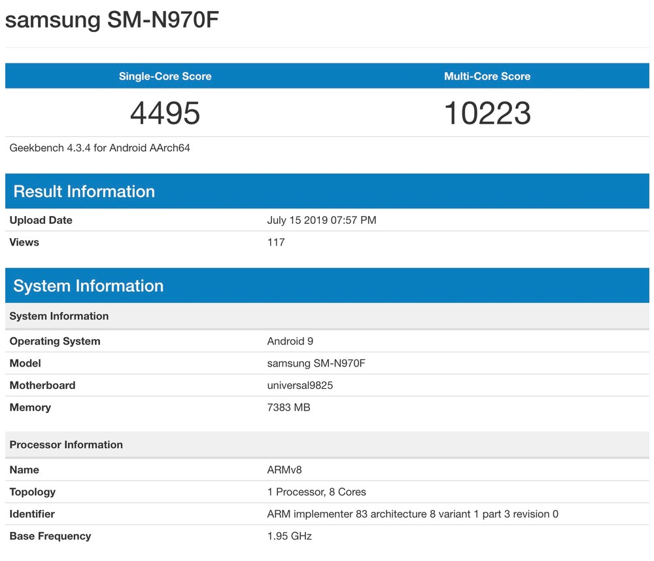Click the single-core score value 4495
This screenshot has height=561, width=654.
pyautogui.click(x=165, y=113)
